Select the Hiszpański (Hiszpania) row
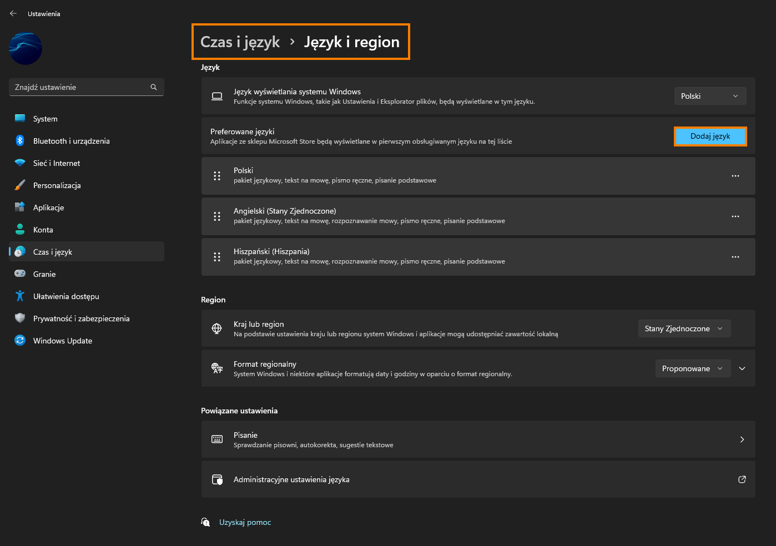Image resolution: width=776 pixels, height=546 pixels. [x=478, y=257]
